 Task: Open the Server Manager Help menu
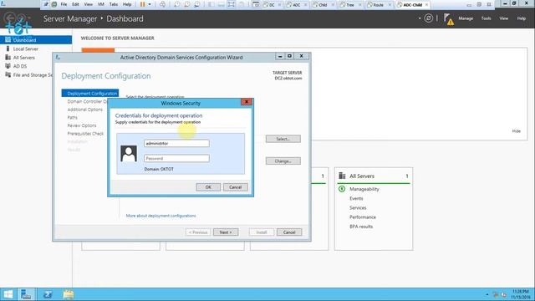pos(521,18)
